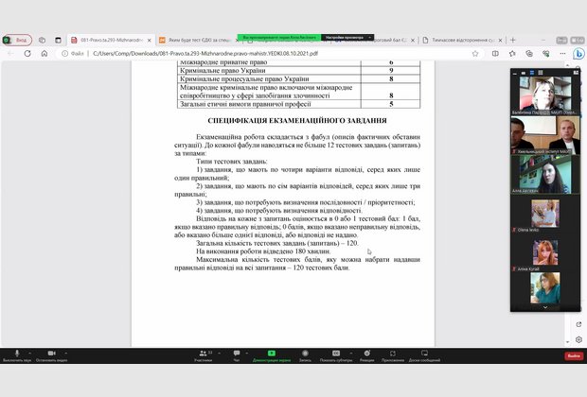Open sidebar external link icon

(x=578, y=324)
